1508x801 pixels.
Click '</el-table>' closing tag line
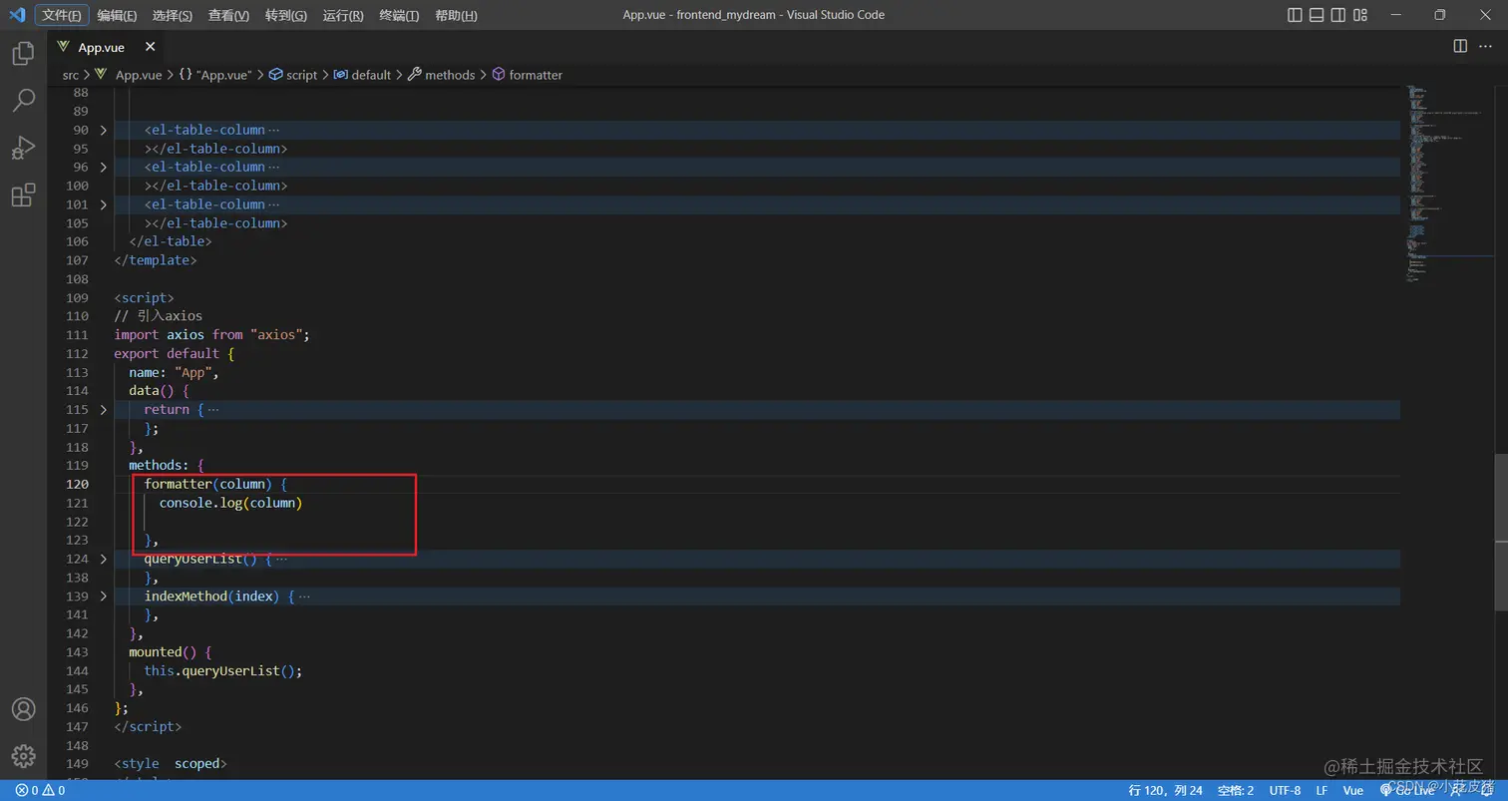click(170, 241)
